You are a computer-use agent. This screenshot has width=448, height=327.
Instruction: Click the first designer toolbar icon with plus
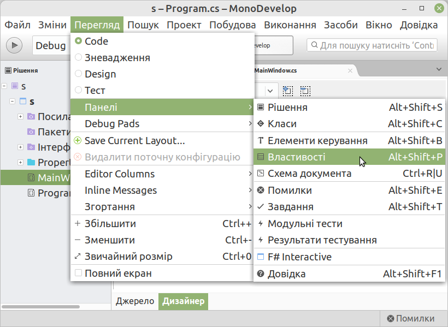(x=288, y=91)
